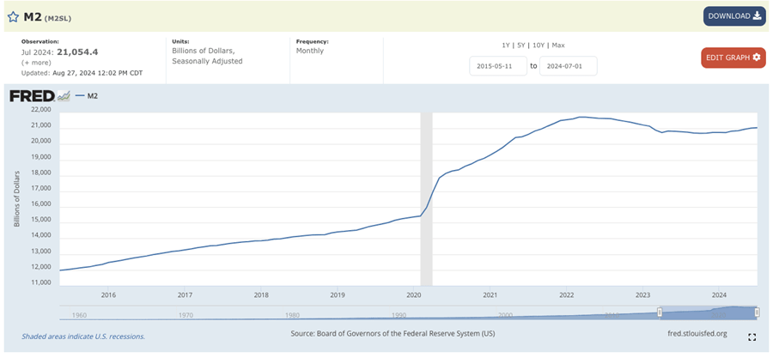Click the FRED logo
This screenshot has height=358, width=773.
pos(32,96)
